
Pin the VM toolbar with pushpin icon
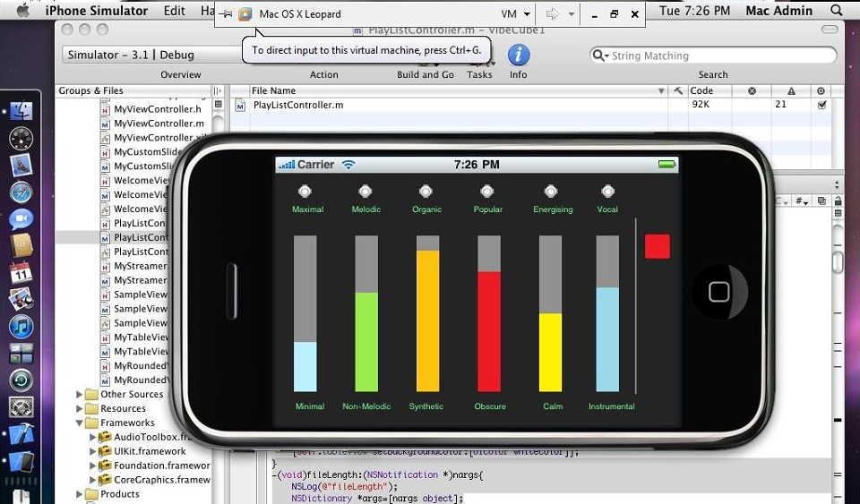click(226, 14)
